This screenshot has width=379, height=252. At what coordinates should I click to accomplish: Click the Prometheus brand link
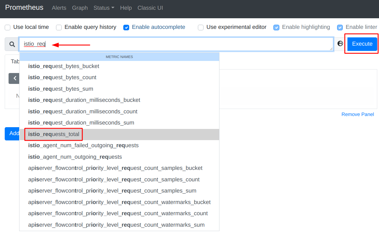(24, 8)
